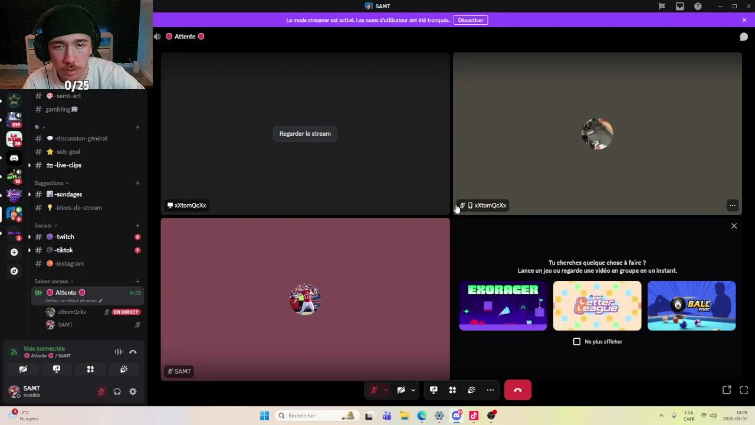Screen dimensions: 755x425
Task: Open more options on xXtomQcXx tile
Action: 733,205
